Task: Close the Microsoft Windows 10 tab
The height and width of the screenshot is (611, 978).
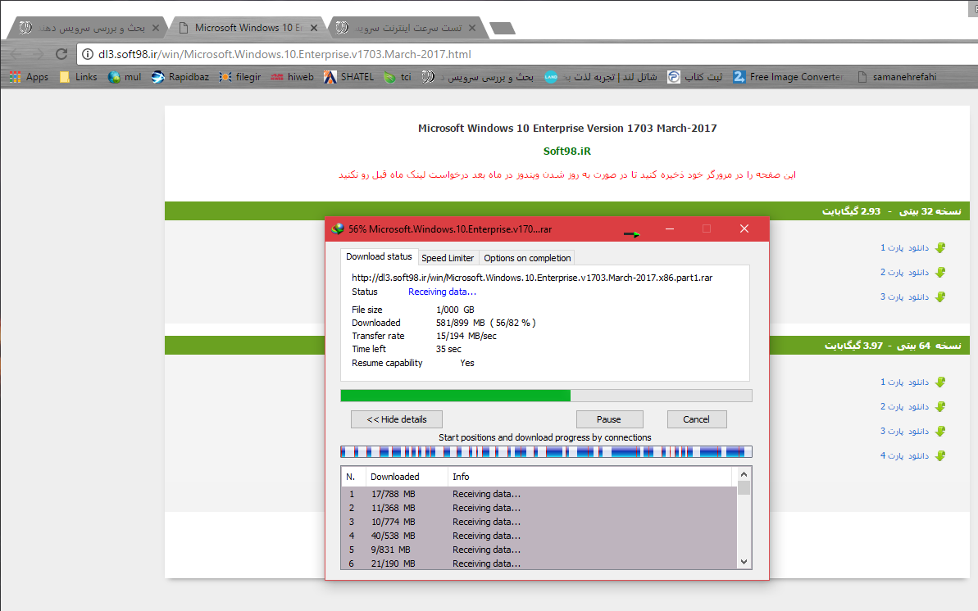Action: [314, 28]
